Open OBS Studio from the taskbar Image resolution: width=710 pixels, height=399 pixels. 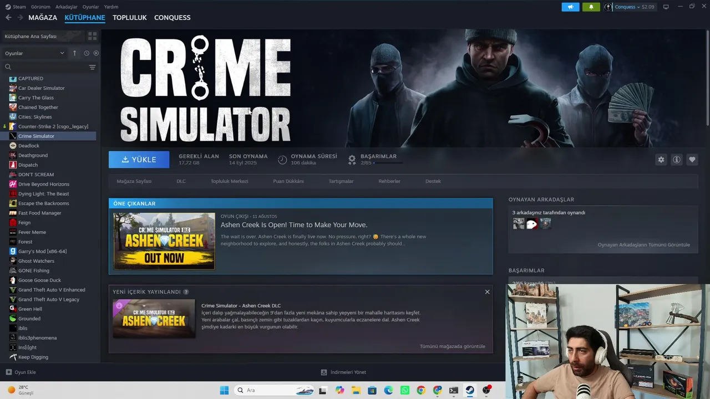click(486, 390)
